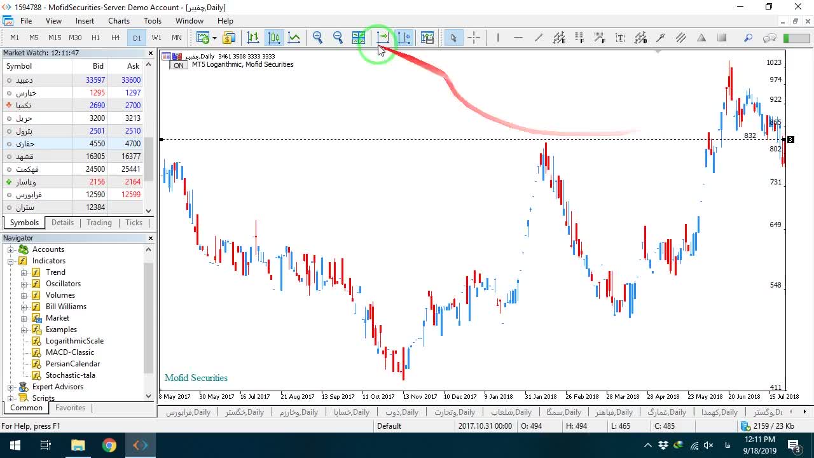Select the crosshair cursor tool
The height and width of the screenshot is (458, 814).
click(x=474, y=38)
